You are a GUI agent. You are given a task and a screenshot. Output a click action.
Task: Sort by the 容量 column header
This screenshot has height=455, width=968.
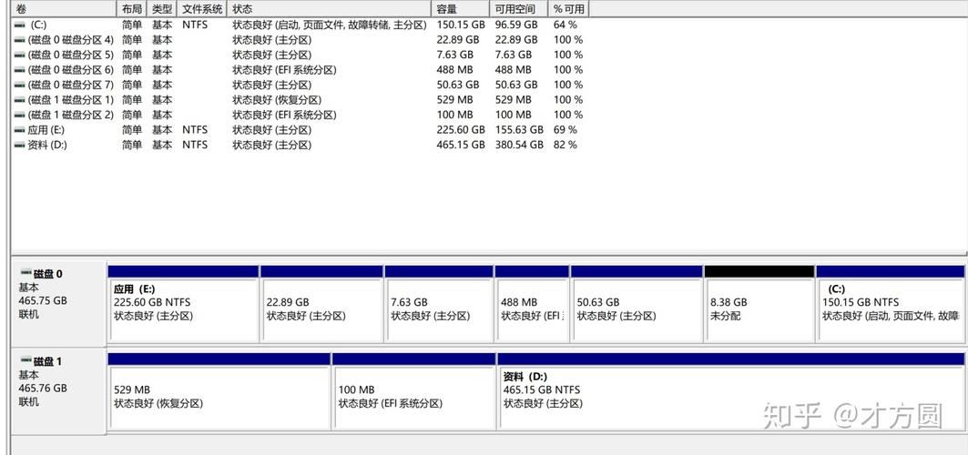pos(461,8)
